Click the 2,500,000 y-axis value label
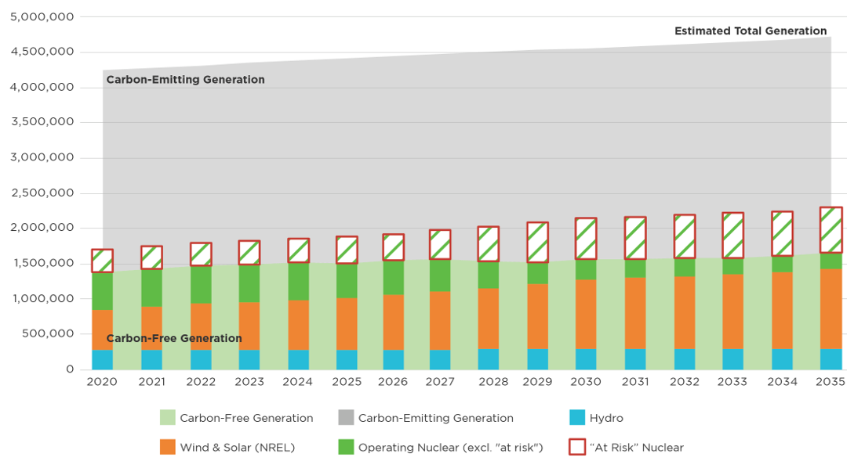The width and height of the screenshot is (847, 468). coord(42,193)
